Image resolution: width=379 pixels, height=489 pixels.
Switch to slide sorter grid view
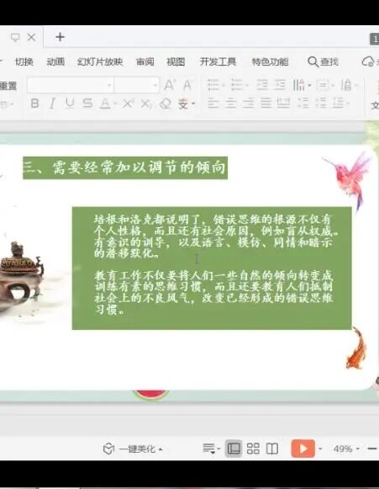[x=253, y=449]
